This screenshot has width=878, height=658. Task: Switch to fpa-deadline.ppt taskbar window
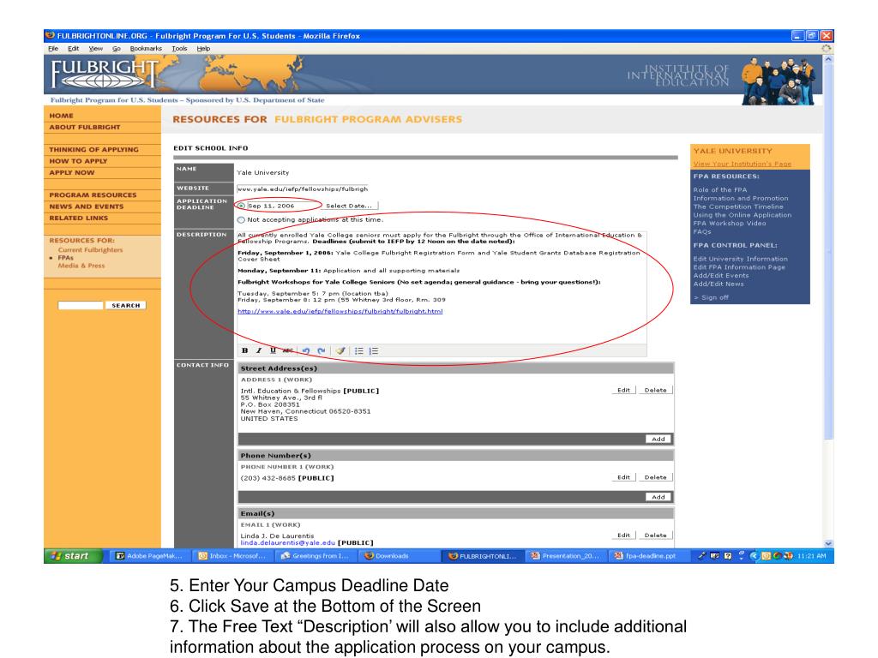tap(647, 555)
